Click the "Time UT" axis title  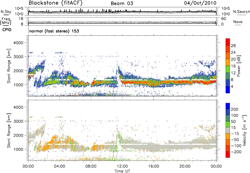pos(122,171)
